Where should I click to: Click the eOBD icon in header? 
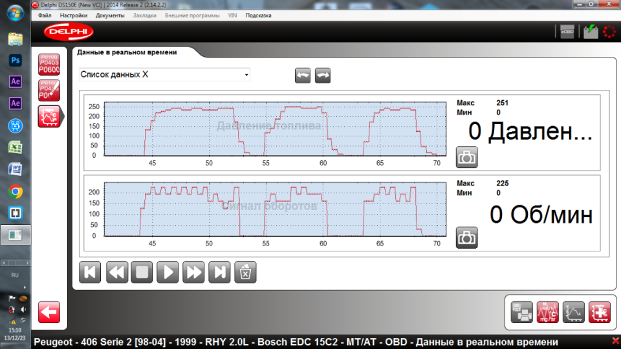567,32
